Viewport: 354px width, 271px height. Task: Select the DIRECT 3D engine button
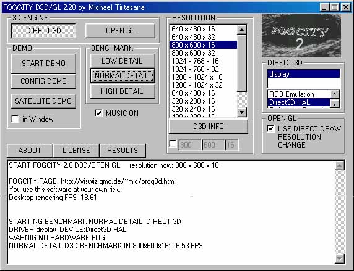pos(43,31)
